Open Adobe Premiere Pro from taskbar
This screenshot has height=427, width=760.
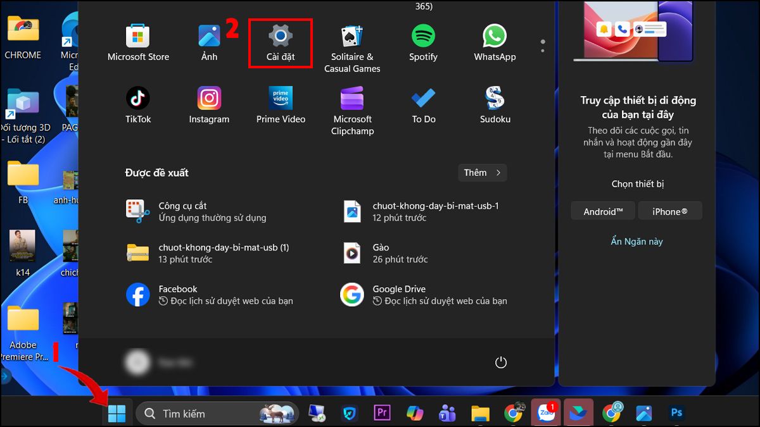(382, 413)
